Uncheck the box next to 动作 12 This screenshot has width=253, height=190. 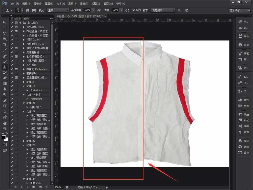(12, 86)
